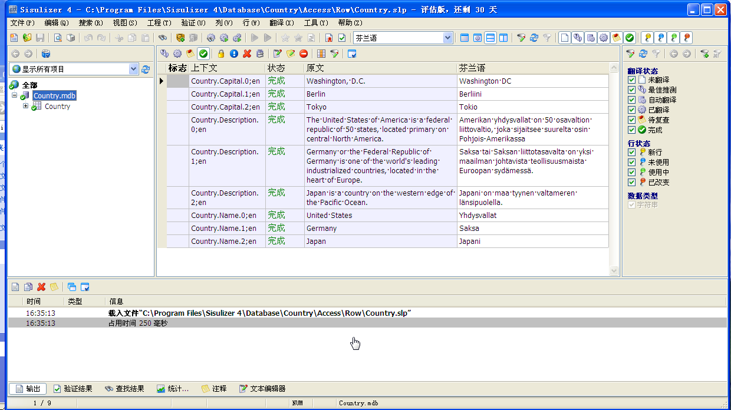
Task: Open the 芬兰语 language dropdown
Action: 447,38
